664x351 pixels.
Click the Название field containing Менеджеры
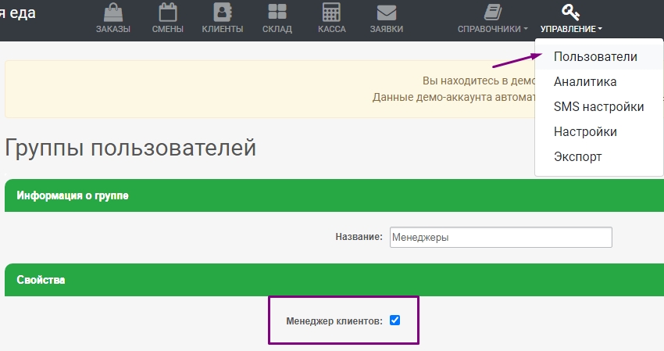pyautogui.click(x=499, y=237)
